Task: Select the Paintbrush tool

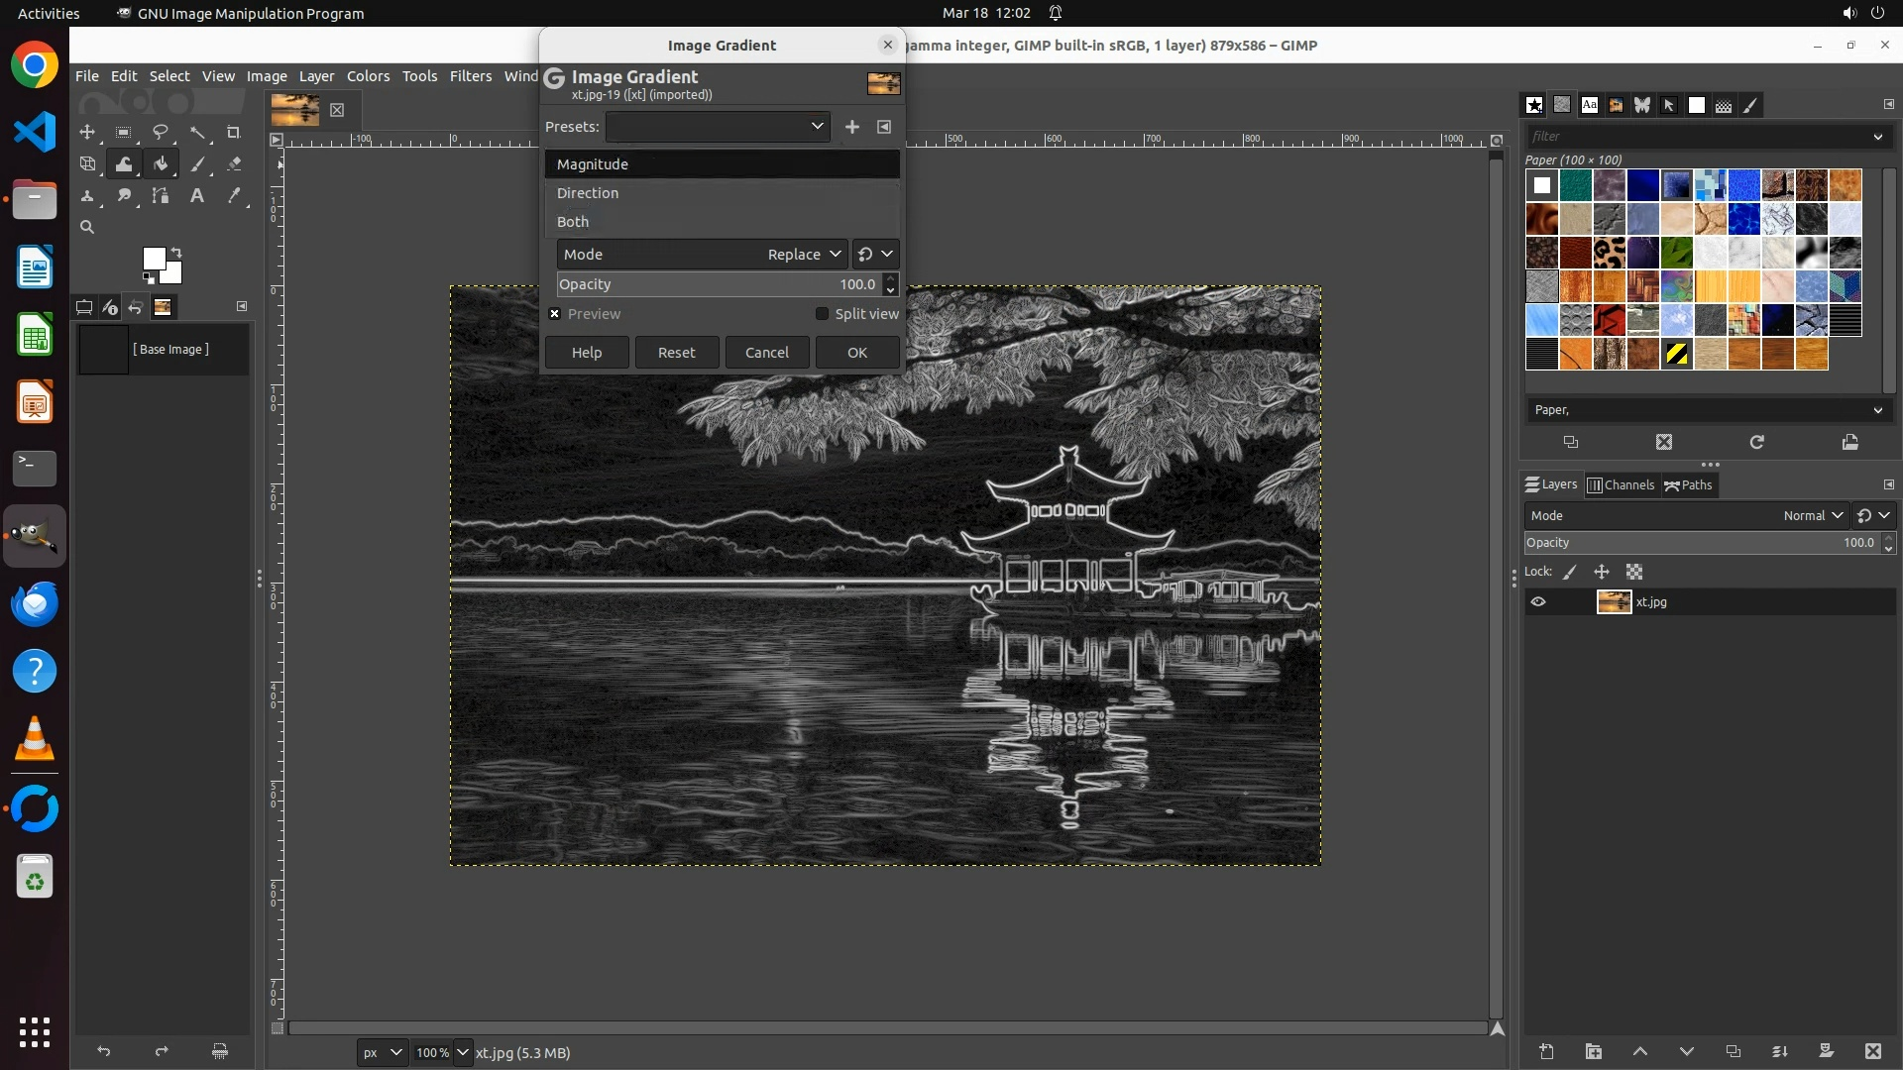Action: pos(197,164)
